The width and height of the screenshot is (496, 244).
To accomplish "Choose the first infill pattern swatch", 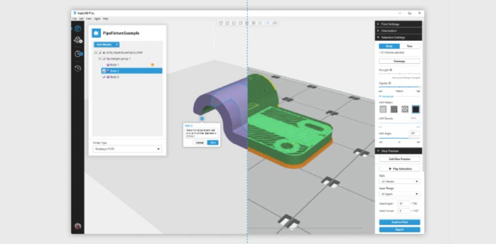I will [383, 109].
